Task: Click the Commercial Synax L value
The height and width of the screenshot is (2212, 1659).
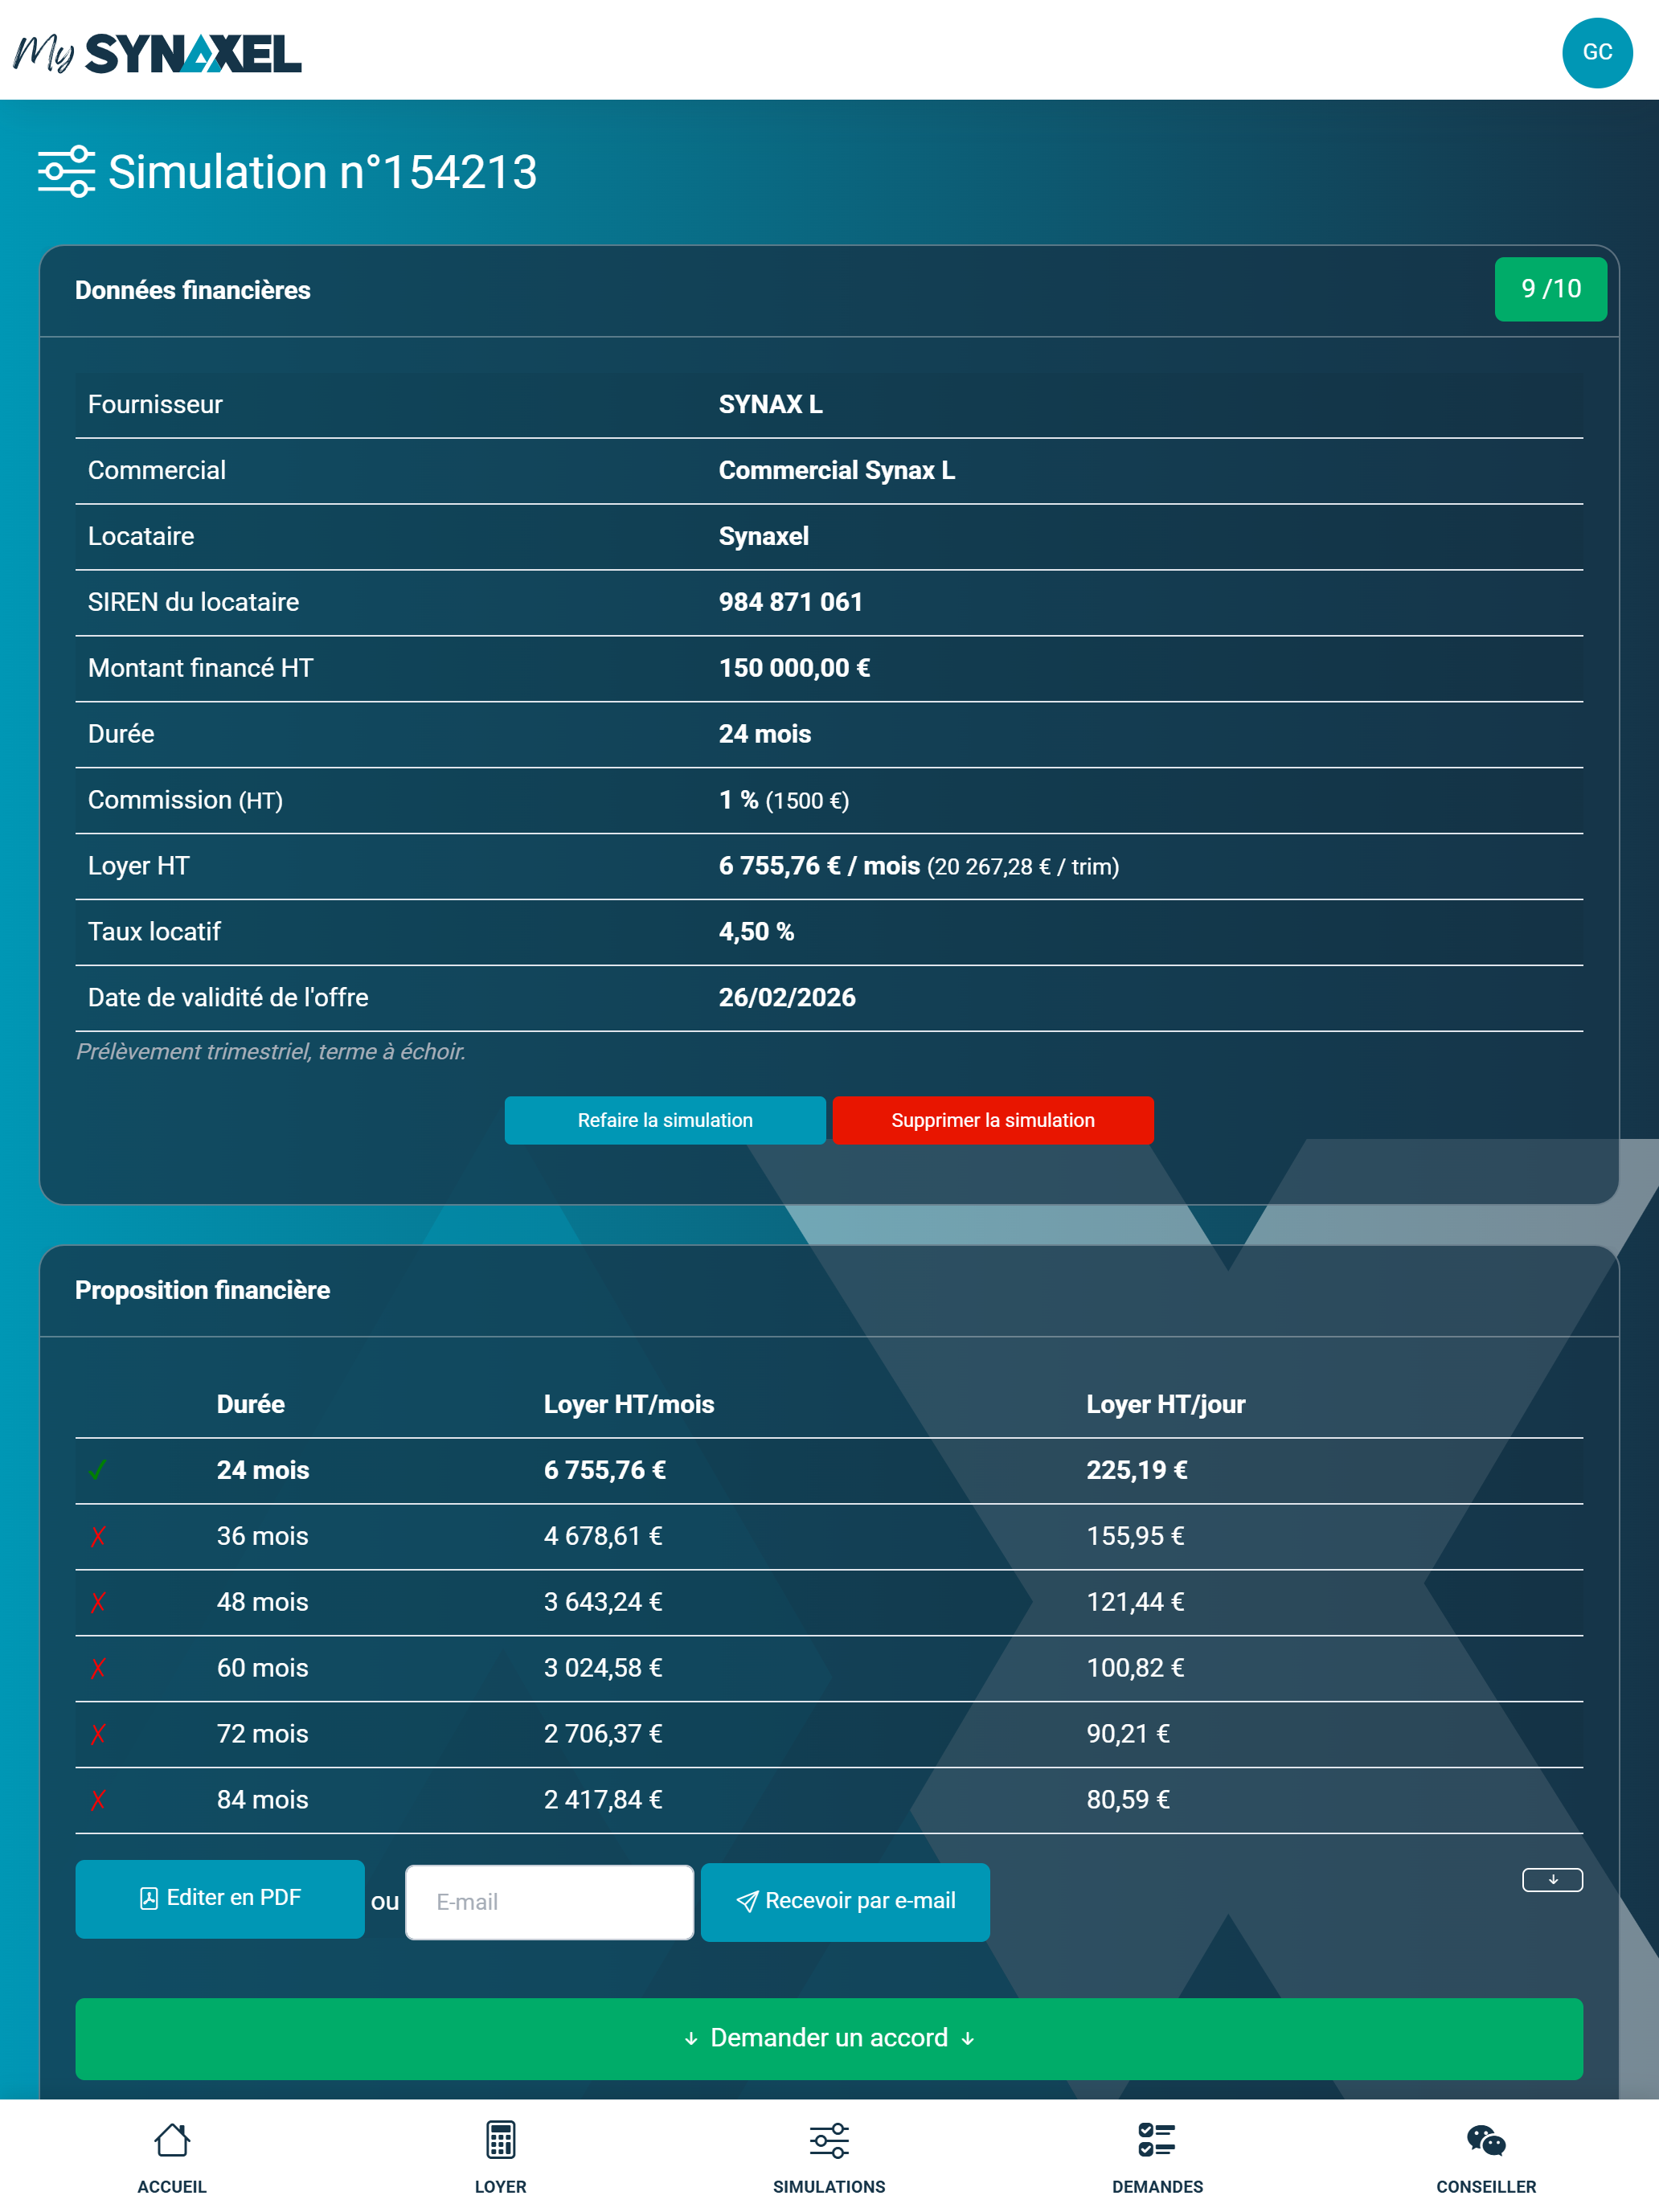Action: coord(836,470)
